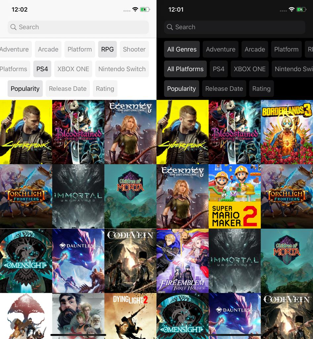Open Omensight cover on dark screen
The width and height of the screenshot is (313, 339).
[x=183, y=316]
